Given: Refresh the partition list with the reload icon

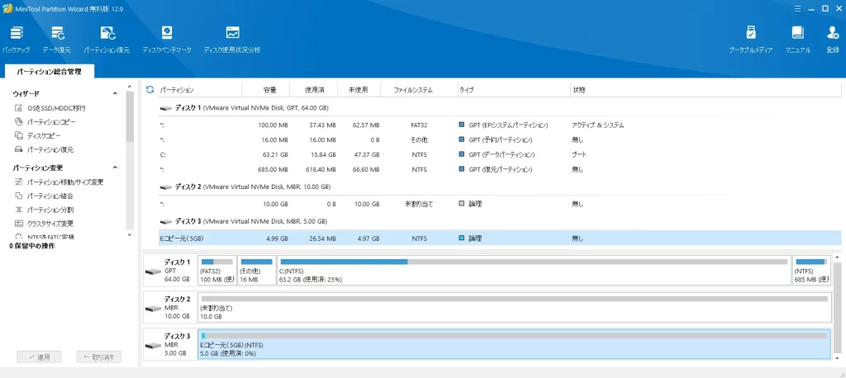Looking at the screenshot, I should (x=150, y=89).
